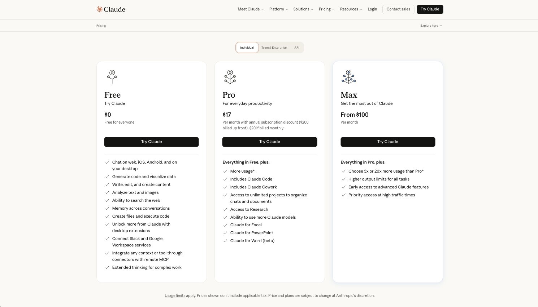Image resolution: width=538 pixels, height=307 pixels.
Task: Open the Pricing dropdown in the navbar
Action: point(327,9)
